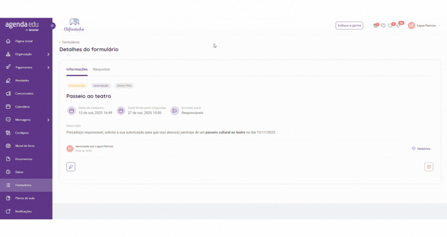Click the Mensagens chat icon
This screenshot has height=237, width=447.
[8, 120]
